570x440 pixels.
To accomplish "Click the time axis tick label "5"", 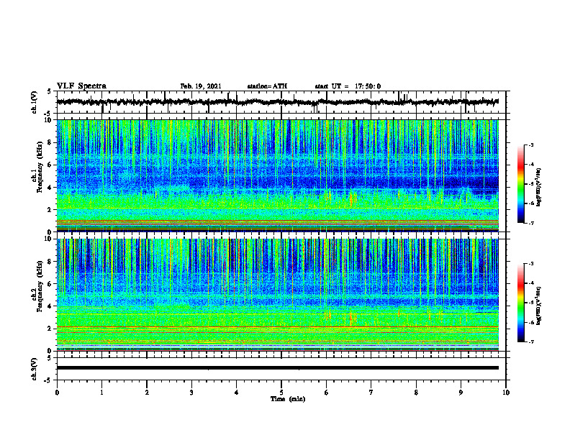I will click(x=281, y=393).
